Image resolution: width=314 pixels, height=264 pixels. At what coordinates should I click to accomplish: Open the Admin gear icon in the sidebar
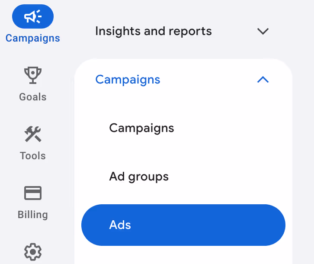[x=33, y=252]
